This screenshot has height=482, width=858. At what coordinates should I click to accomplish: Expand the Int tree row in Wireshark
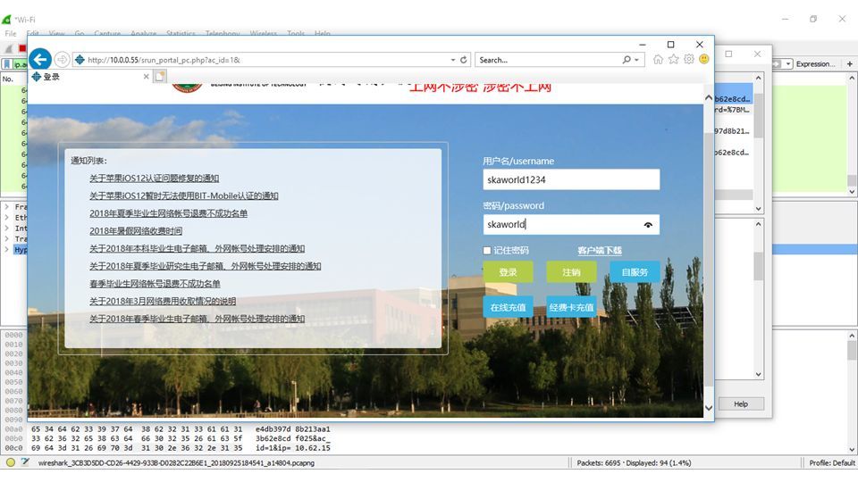coord(6,229)
